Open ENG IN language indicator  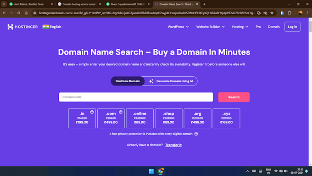[268, 171]
